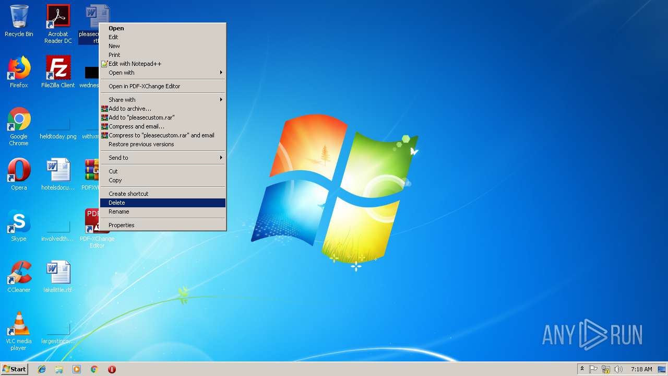Open the Recycle Bin desktop icon
668x376 pixels.
point(19,21)
